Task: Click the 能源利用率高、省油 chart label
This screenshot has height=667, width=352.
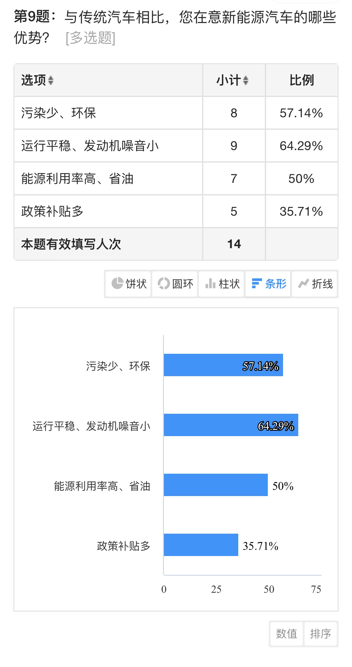Action: pos(102,486)
